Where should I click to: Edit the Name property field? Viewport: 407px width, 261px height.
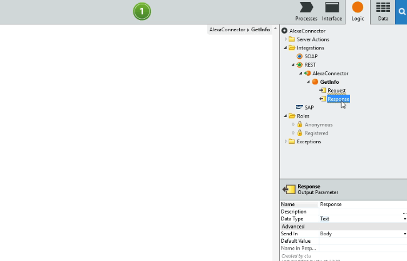click(x=363, y=204)
